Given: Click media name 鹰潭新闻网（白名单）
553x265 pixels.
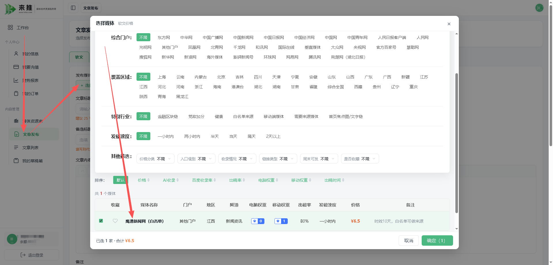Looking at the screenshot, I should pos(145,221).
